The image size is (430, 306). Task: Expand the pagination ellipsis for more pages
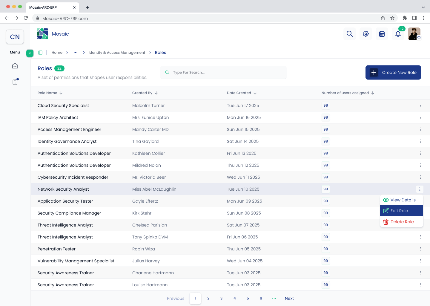pos(274,298)
